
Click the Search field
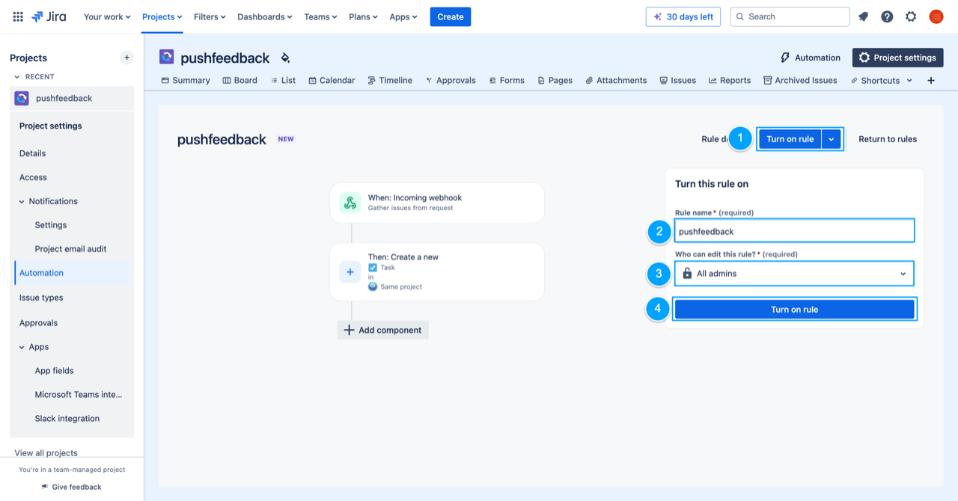790,16
